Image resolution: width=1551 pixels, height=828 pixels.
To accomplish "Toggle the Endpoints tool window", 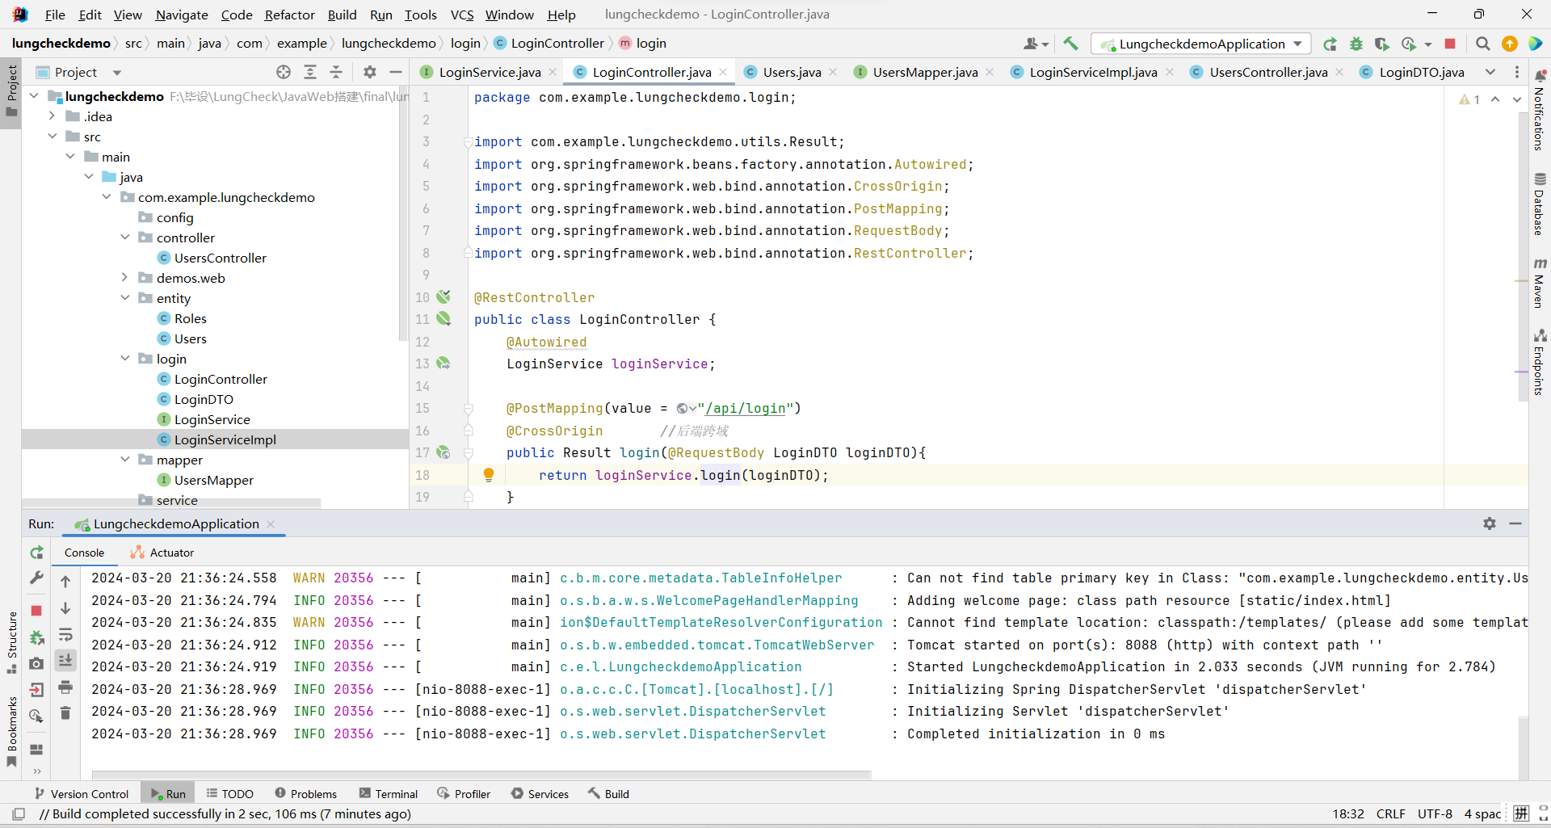I will tap(1540, 362).
